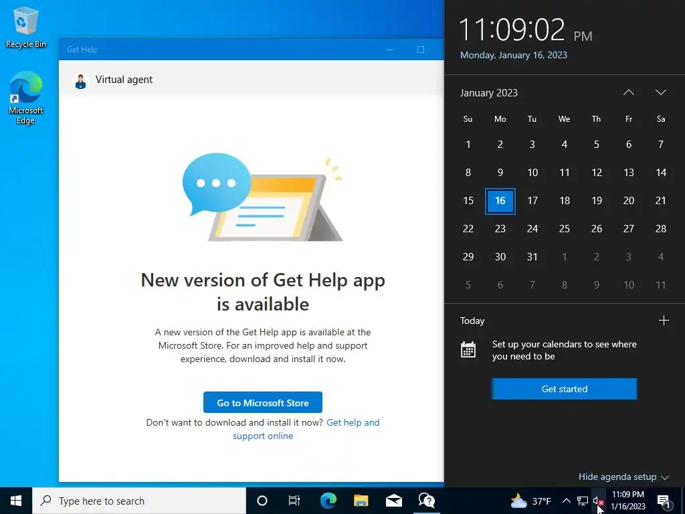
Task: Open the notification action center icon
Action: click(x=664, y=501)
